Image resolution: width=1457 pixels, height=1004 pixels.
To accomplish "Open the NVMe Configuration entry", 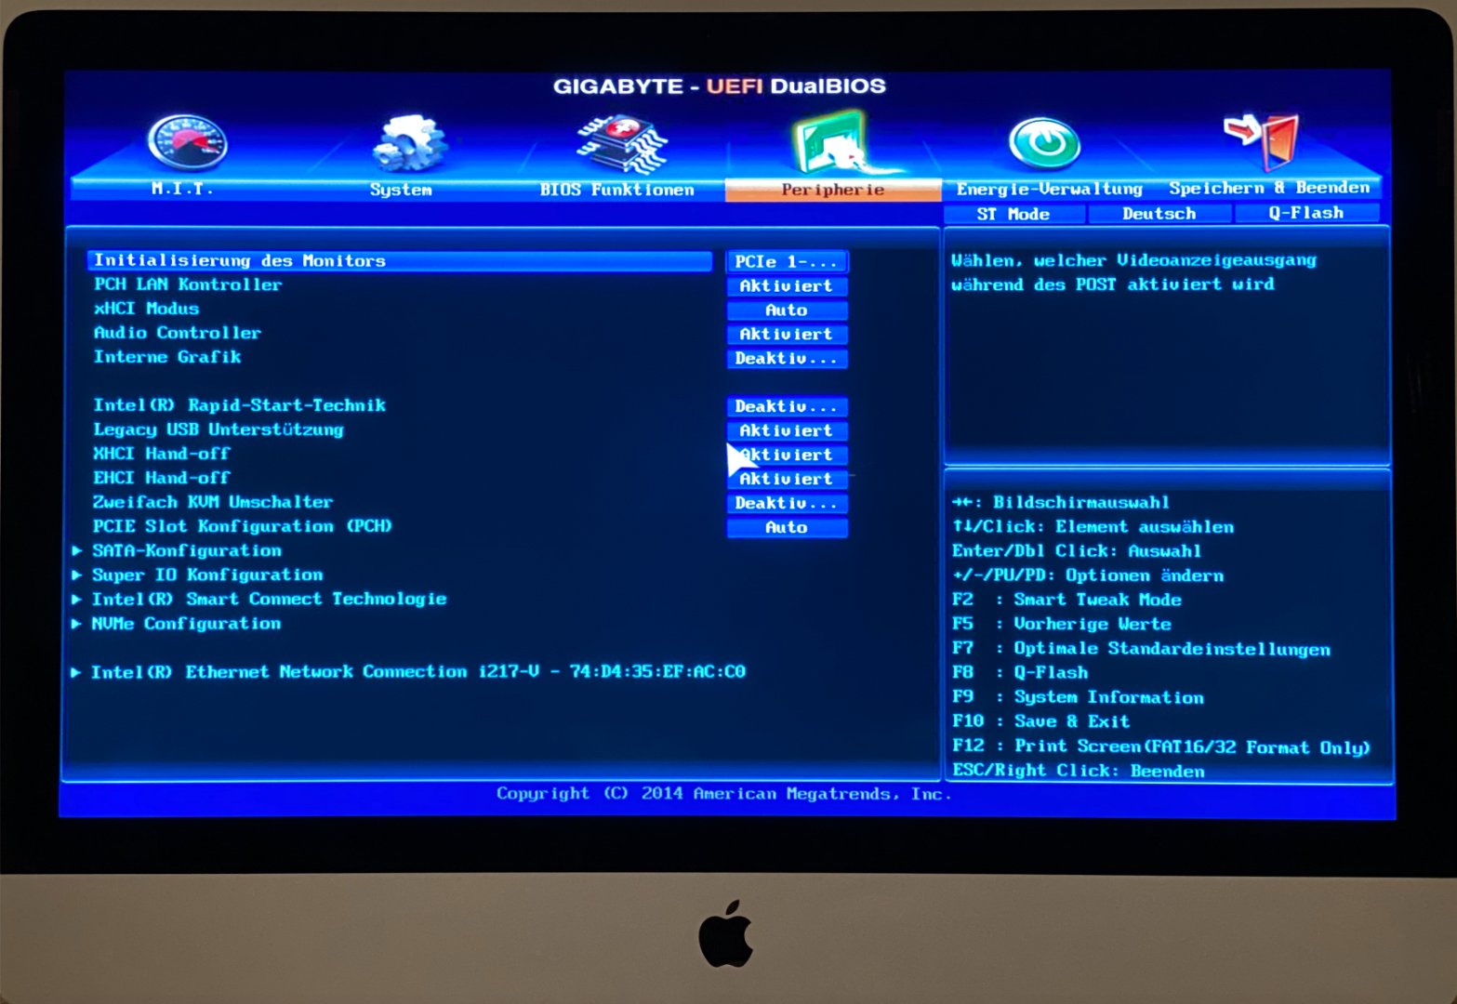I will coord(186,623).
